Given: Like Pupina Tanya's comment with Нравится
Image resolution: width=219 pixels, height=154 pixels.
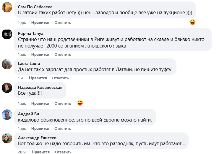Looking at the screenshot, I should pyautogui.click(x=40, y=55).
